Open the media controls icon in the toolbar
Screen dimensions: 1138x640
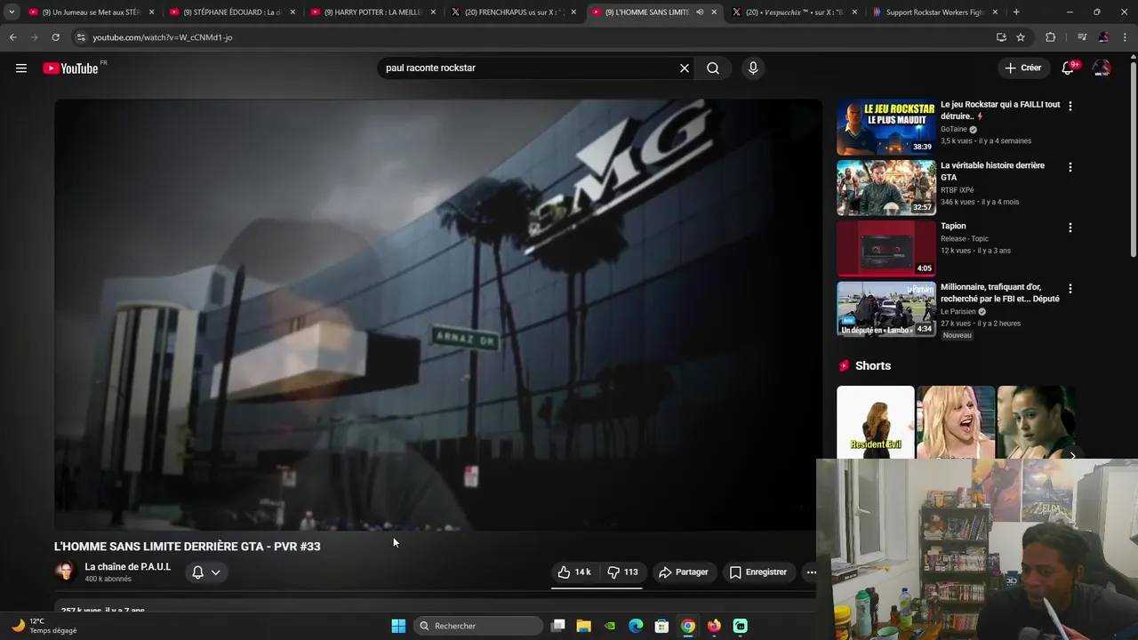(x=1082, y=37)
